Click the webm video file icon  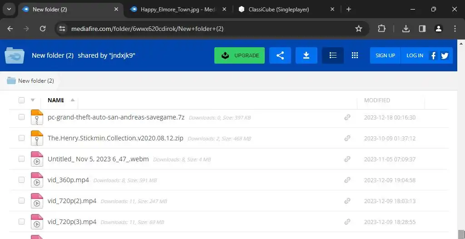[37, 159]
